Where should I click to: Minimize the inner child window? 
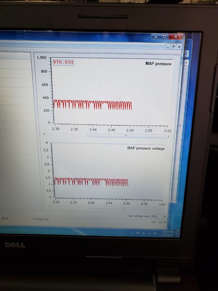(168, 47)
